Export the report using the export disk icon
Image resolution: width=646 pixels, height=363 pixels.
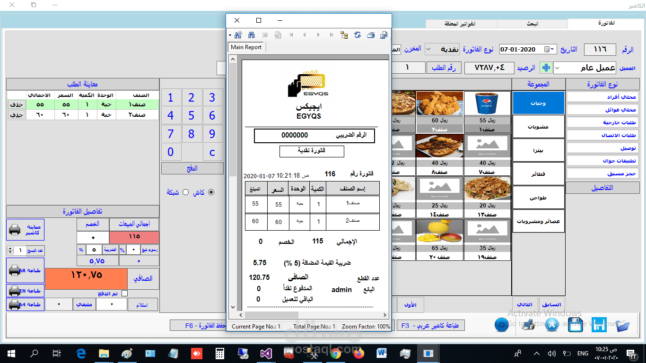click(384, 35)
